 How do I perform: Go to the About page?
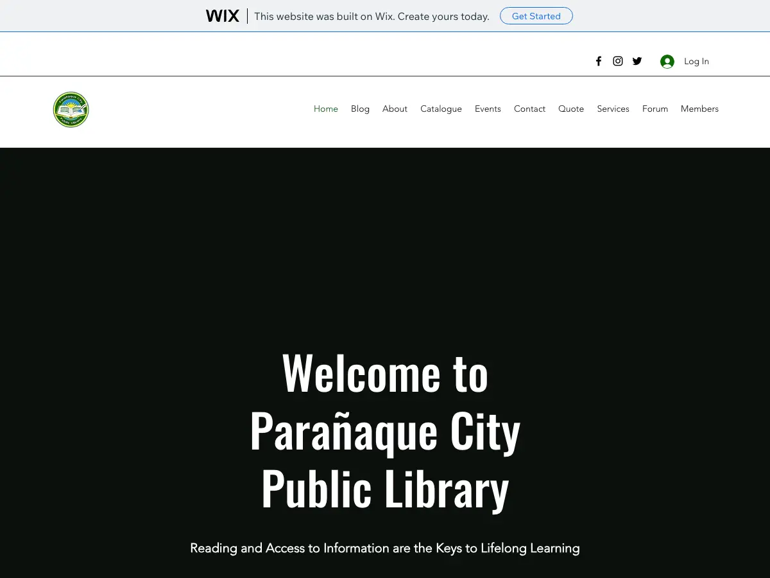coord(395,109)
